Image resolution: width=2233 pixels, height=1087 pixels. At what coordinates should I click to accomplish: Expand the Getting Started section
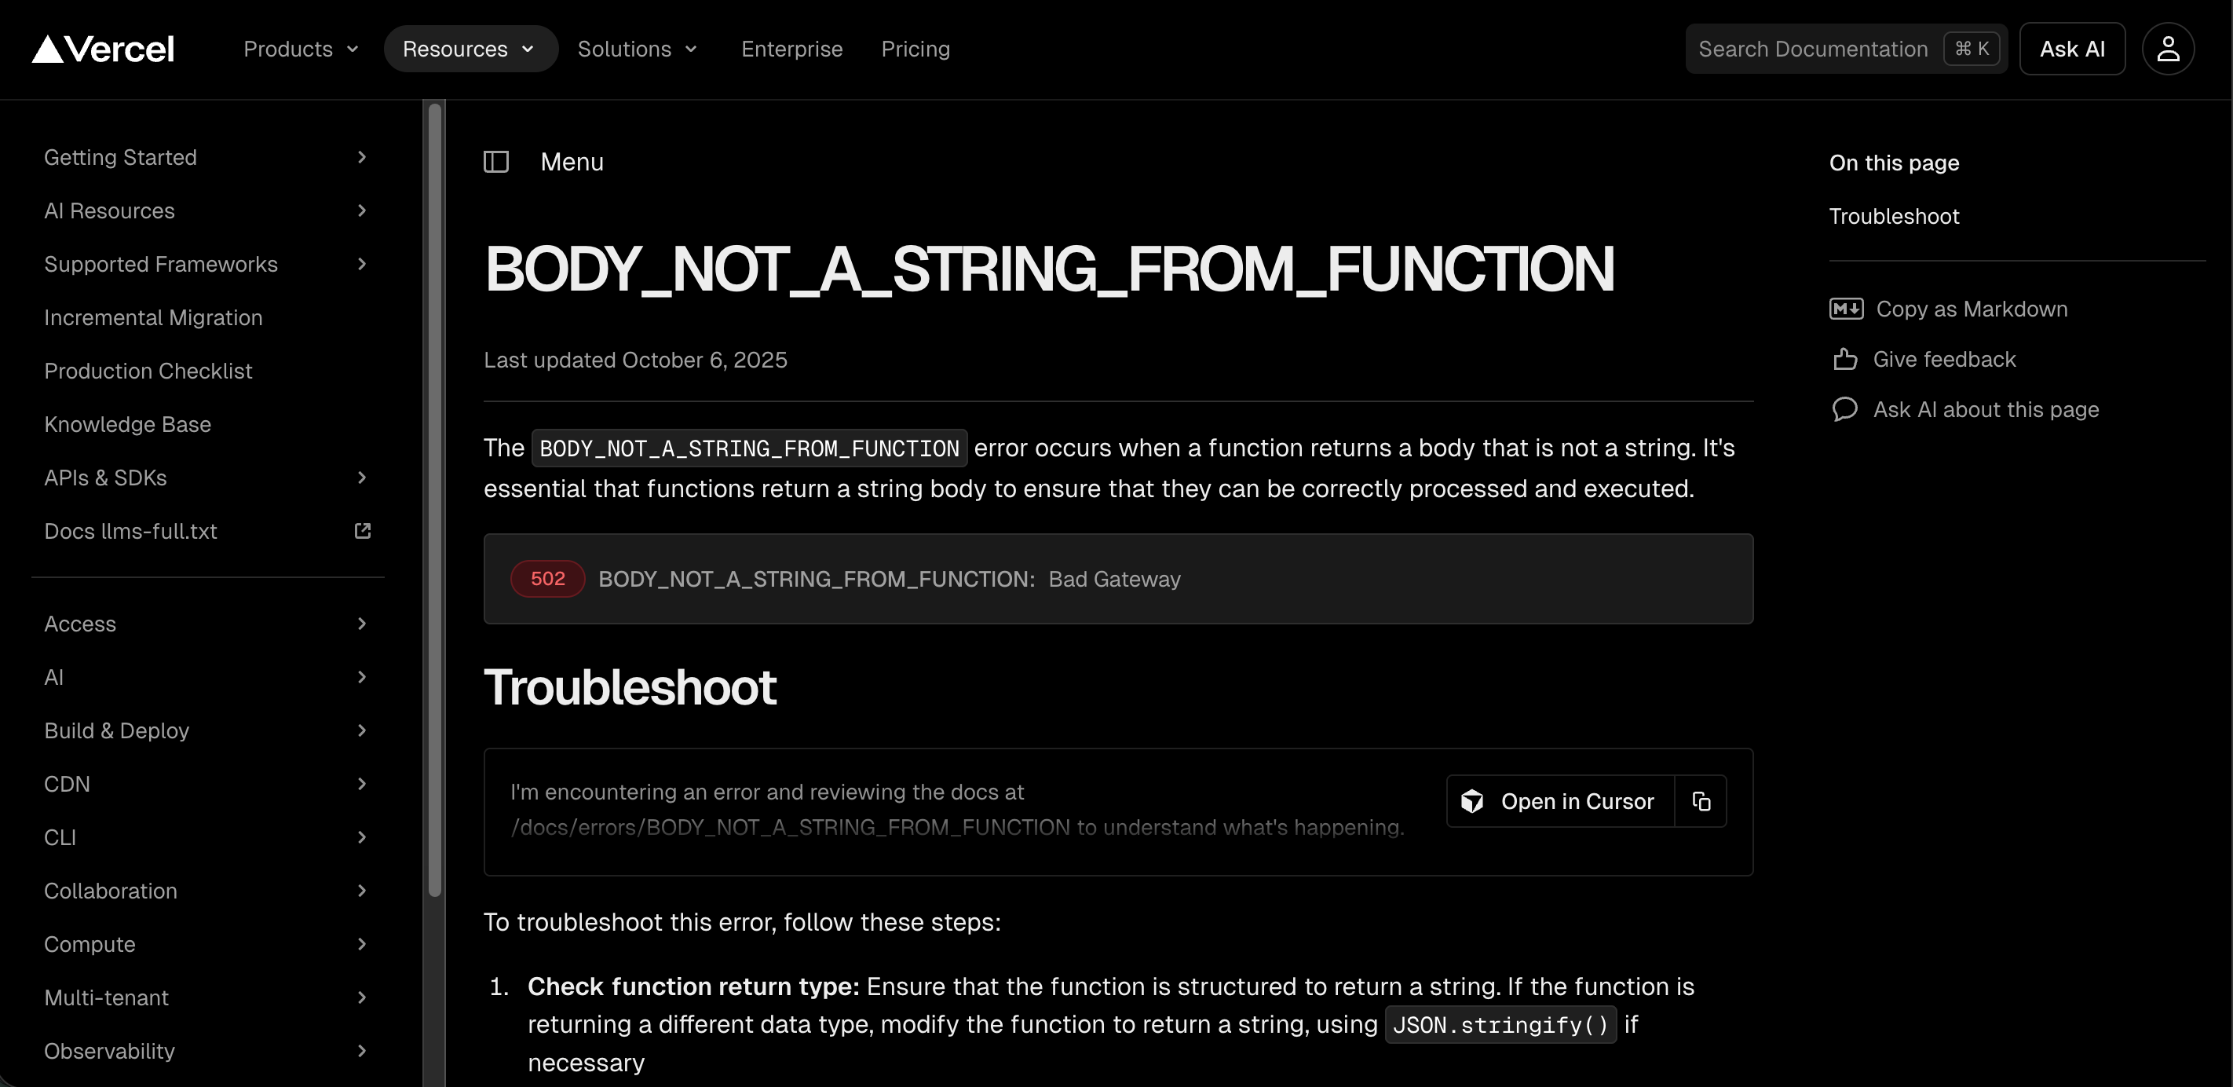pos(361,157)
